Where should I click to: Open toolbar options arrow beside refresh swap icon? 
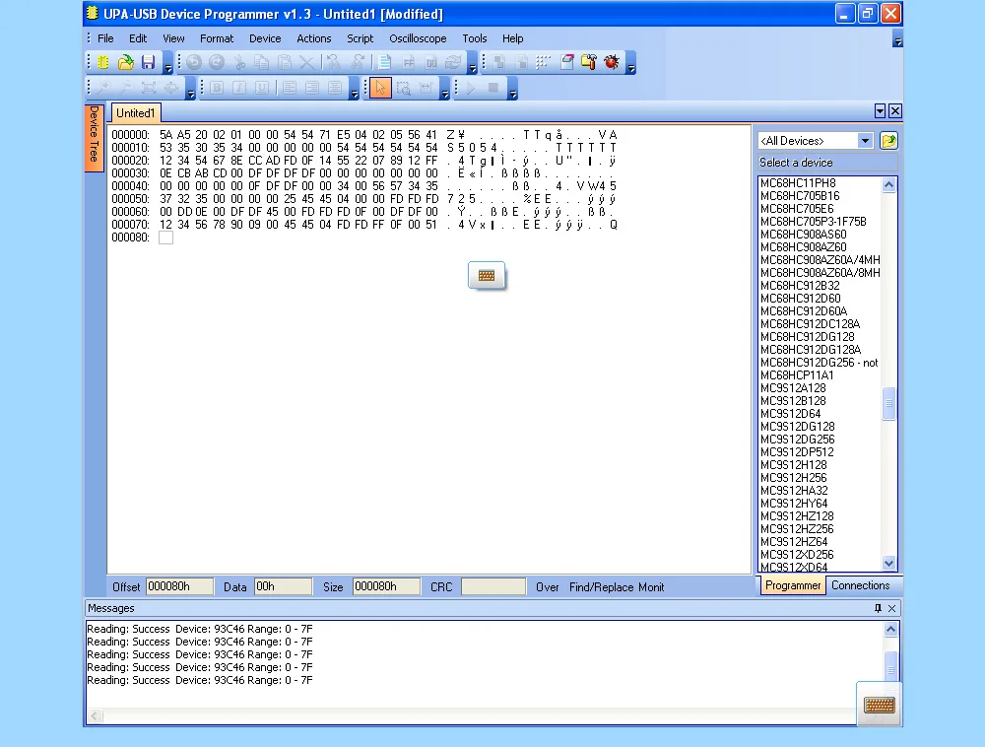click(x=473, y=64)
